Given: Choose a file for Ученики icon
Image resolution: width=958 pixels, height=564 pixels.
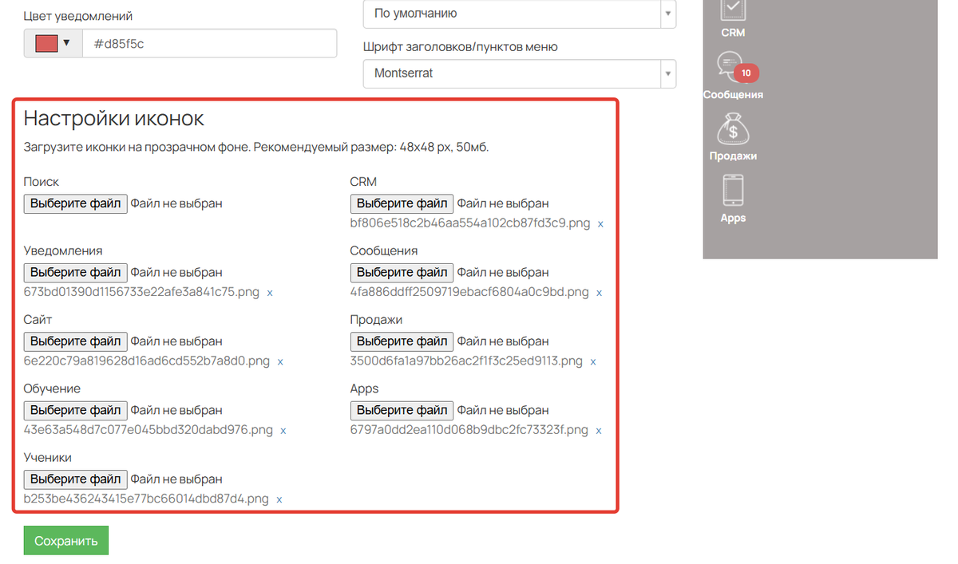Looking at the screenshot, I should pos(76,479).
